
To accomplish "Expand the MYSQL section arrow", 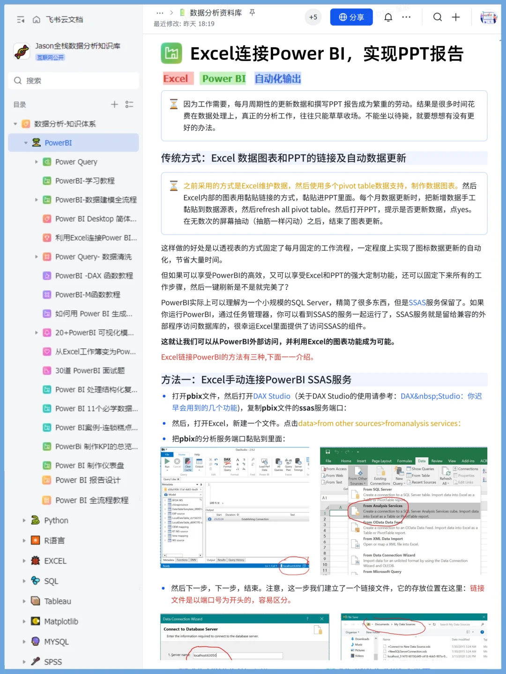I will tap(24, 642).
